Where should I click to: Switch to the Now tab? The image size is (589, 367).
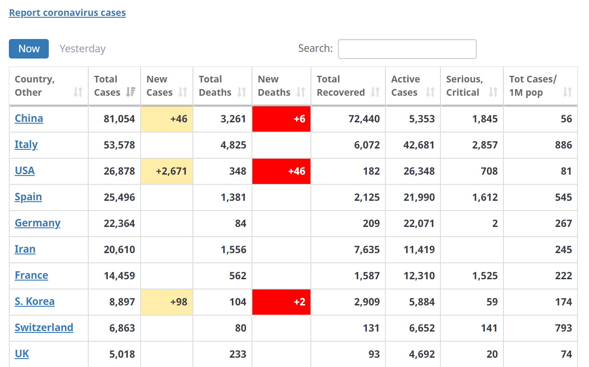click(29, 49)
